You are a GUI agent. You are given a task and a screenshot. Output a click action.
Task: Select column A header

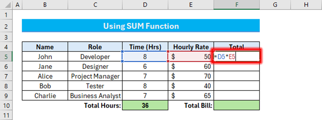pyautogui.click(x=17, y=5)
